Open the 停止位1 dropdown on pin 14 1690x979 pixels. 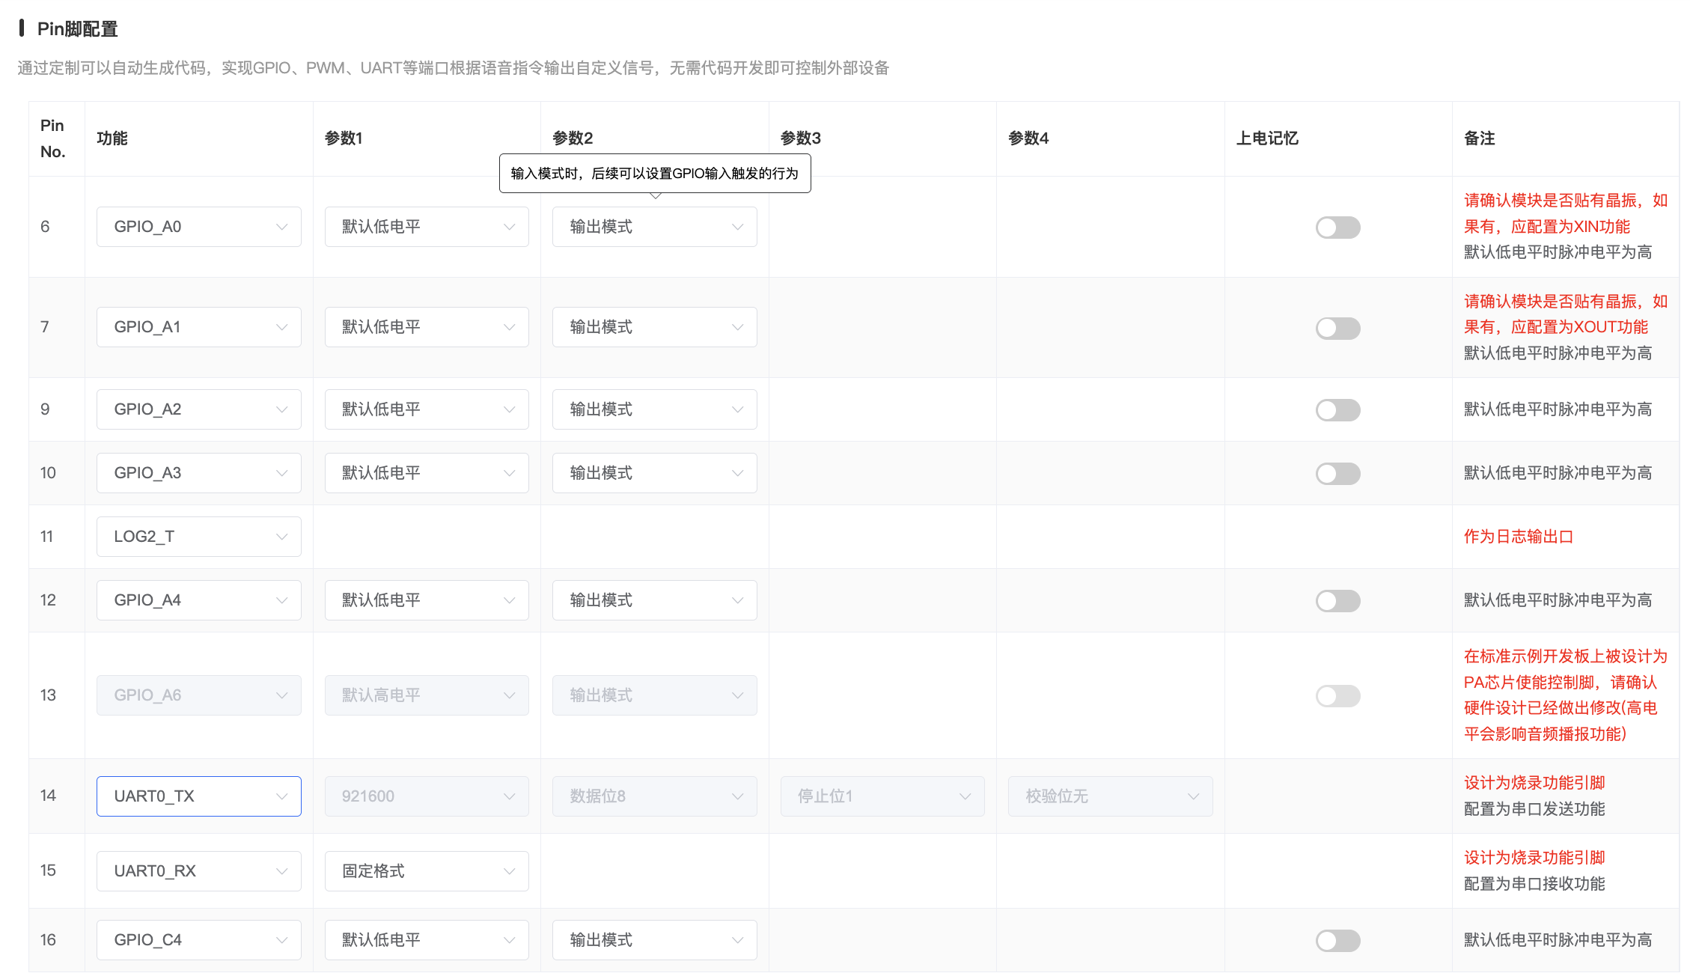(x=882, y=796)
